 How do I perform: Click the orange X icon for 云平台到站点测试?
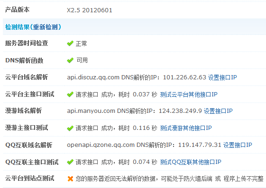click(70, 179)
